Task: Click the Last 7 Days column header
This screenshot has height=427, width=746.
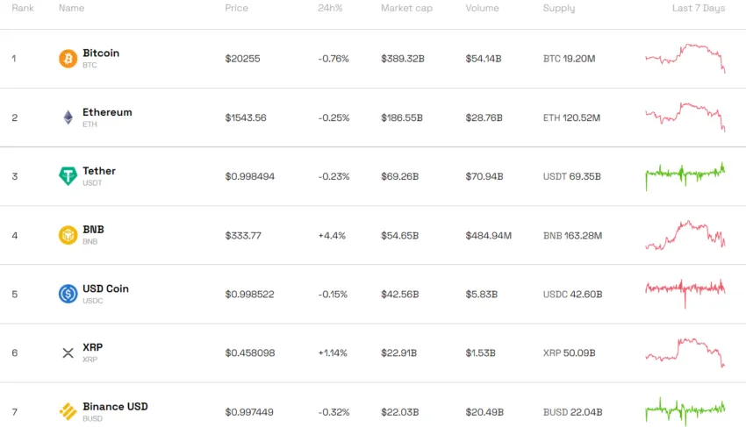Action: [x=699, y=8]
